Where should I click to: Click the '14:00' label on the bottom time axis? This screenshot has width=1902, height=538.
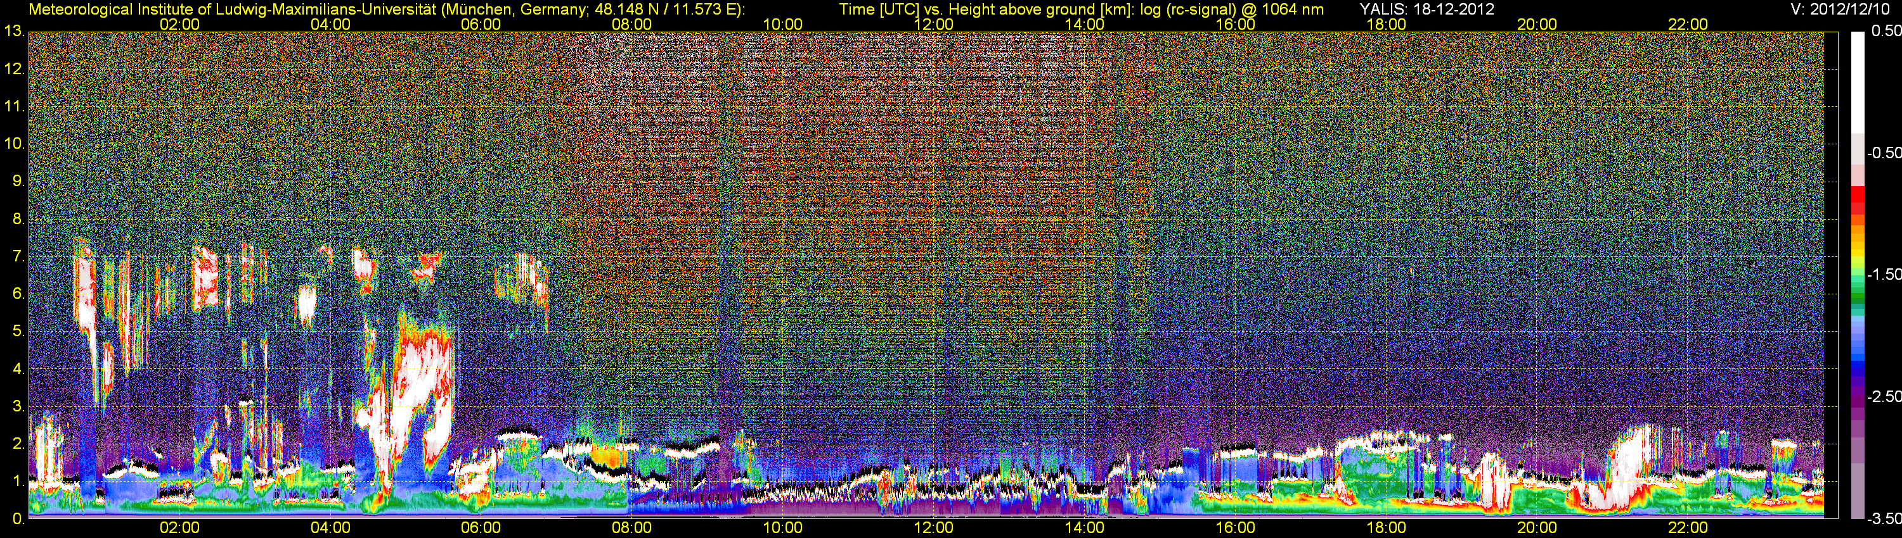[1085, 528]
